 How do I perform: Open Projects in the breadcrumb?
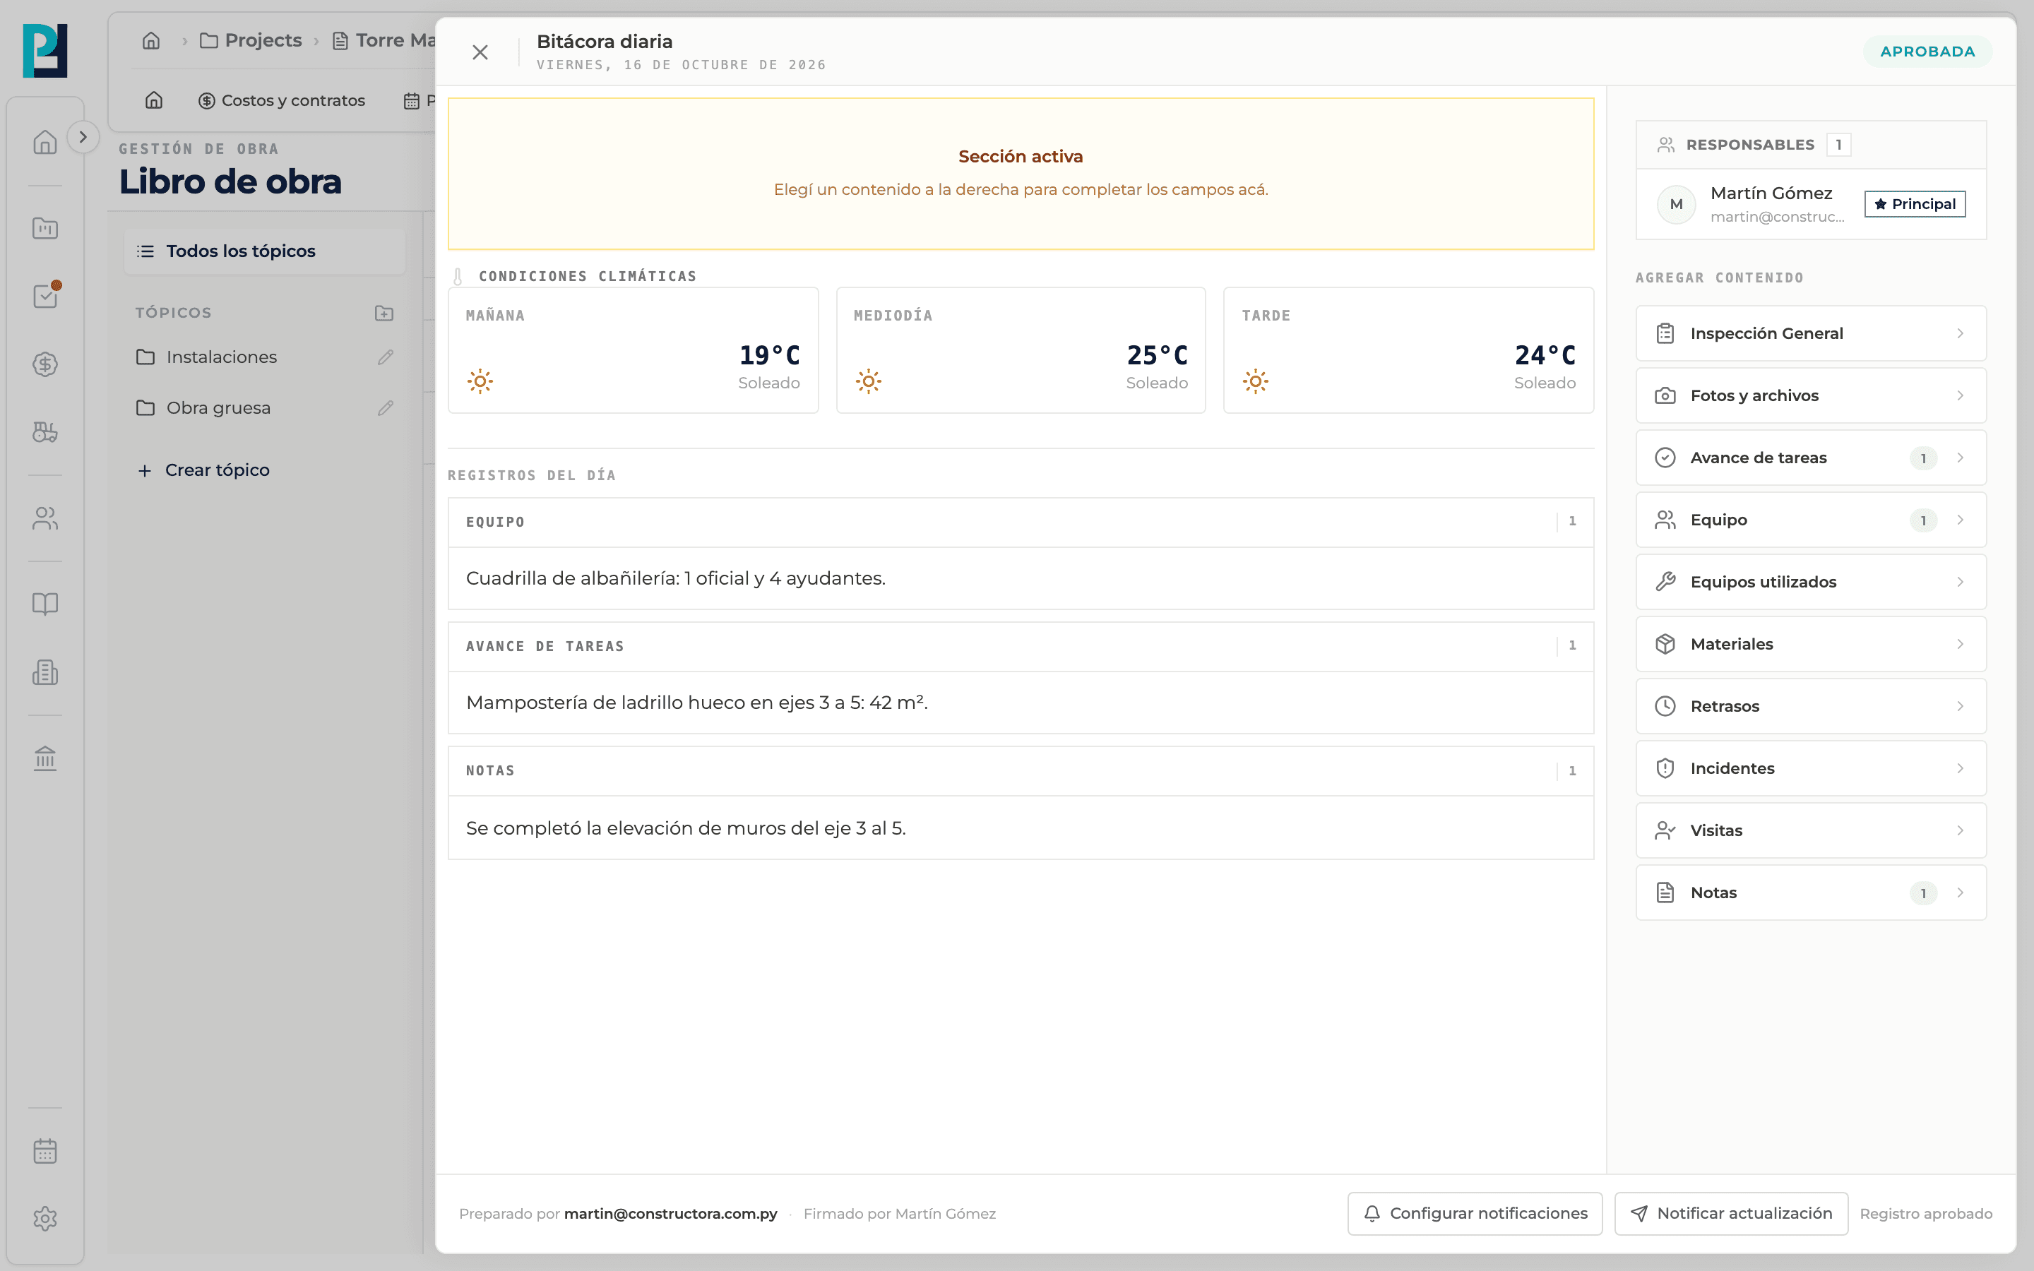pos(251,40)
